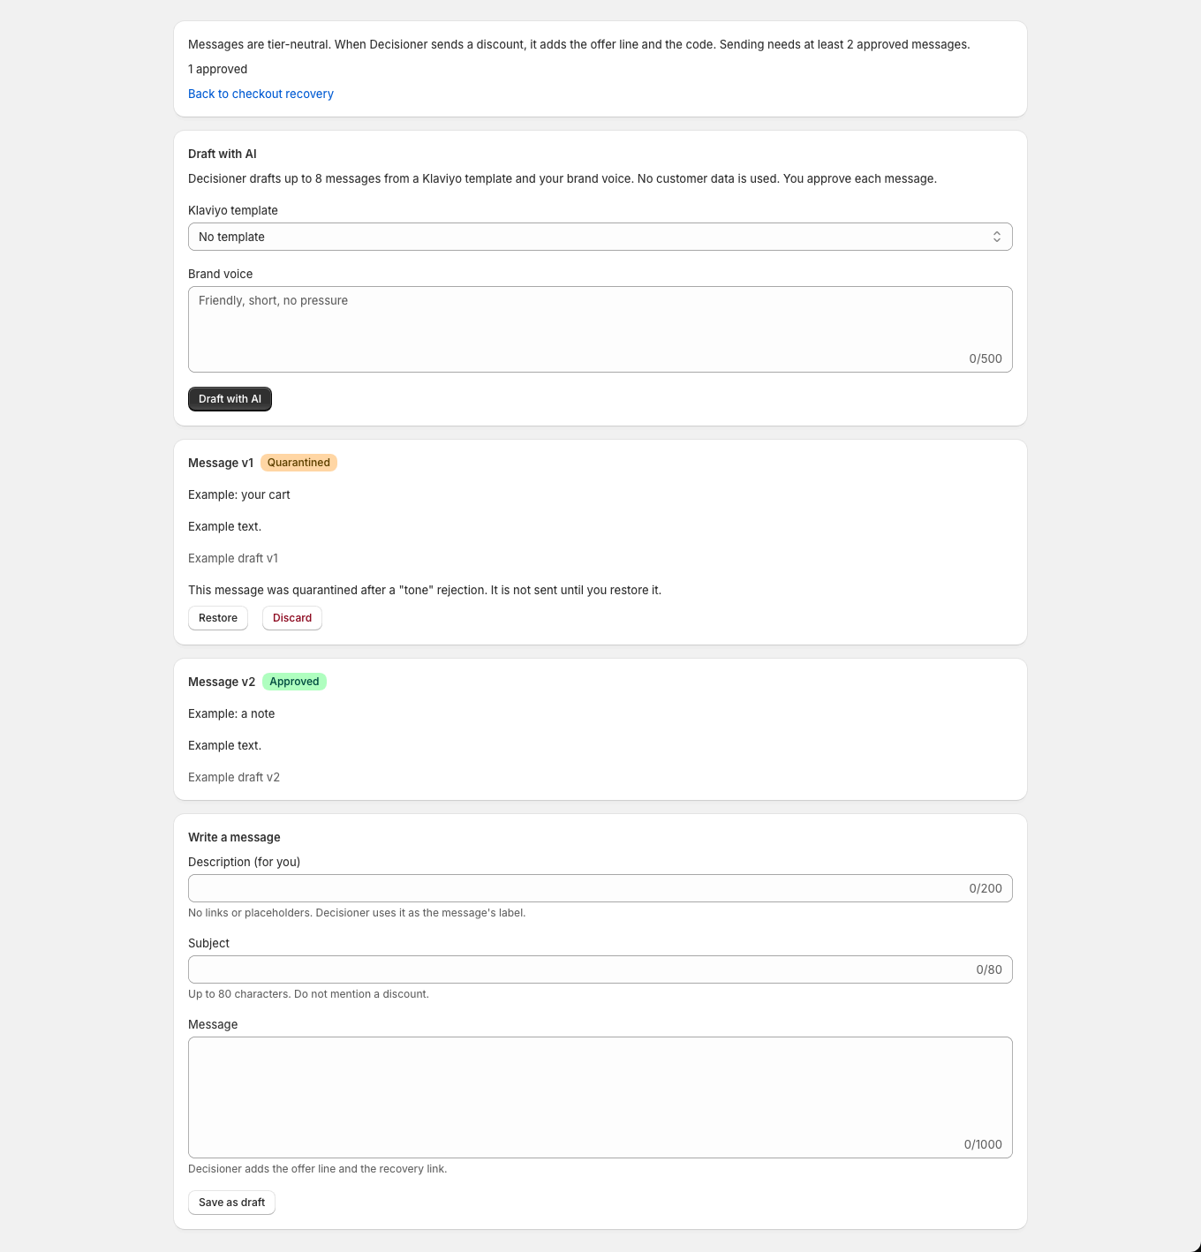This screenshot has height=1252, width=1201.
Task: Select the Message v1 heading
Action: pos(221,463)
